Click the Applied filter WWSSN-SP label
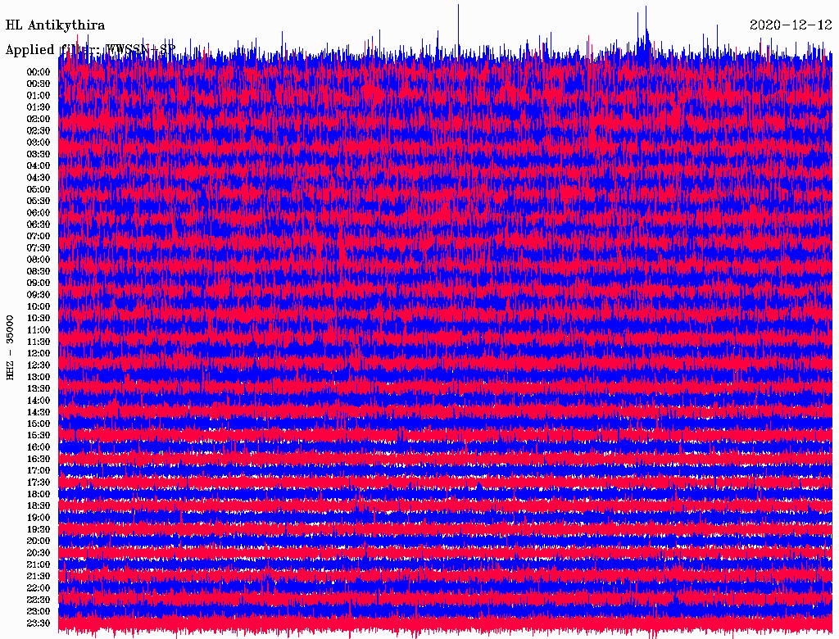839x639 pixels. coord(90,50)
